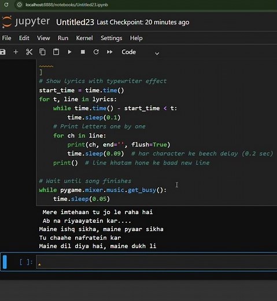This screenshot has width=277, height=301.
Task: Click output line 'Maine dil diya hai, maine dukh li'
Action: (x=98, y=246)
